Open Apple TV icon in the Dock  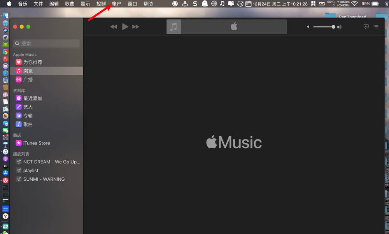pos(5,166)
